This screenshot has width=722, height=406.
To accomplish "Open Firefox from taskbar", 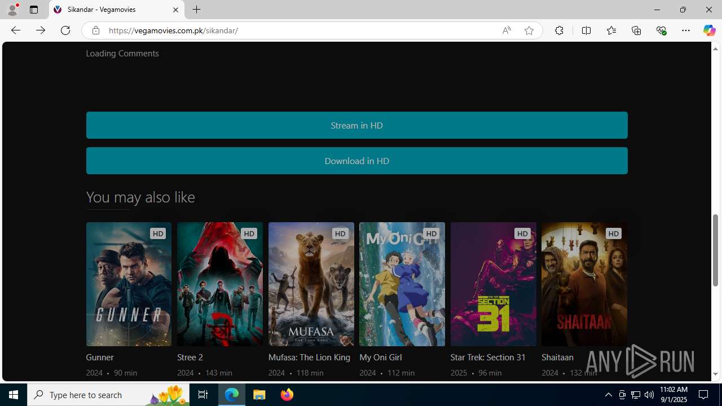I will click(287, 395).
